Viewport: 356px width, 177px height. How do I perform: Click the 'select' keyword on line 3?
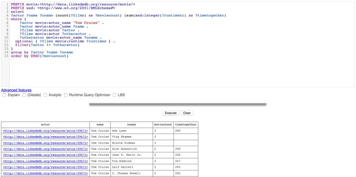point(17,12)
